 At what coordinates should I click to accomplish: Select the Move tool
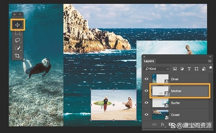point(18,25)
